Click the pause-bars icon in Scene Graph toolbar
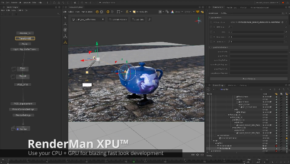The height and width of the screenshot is (164, 290). tap(261, 89)
